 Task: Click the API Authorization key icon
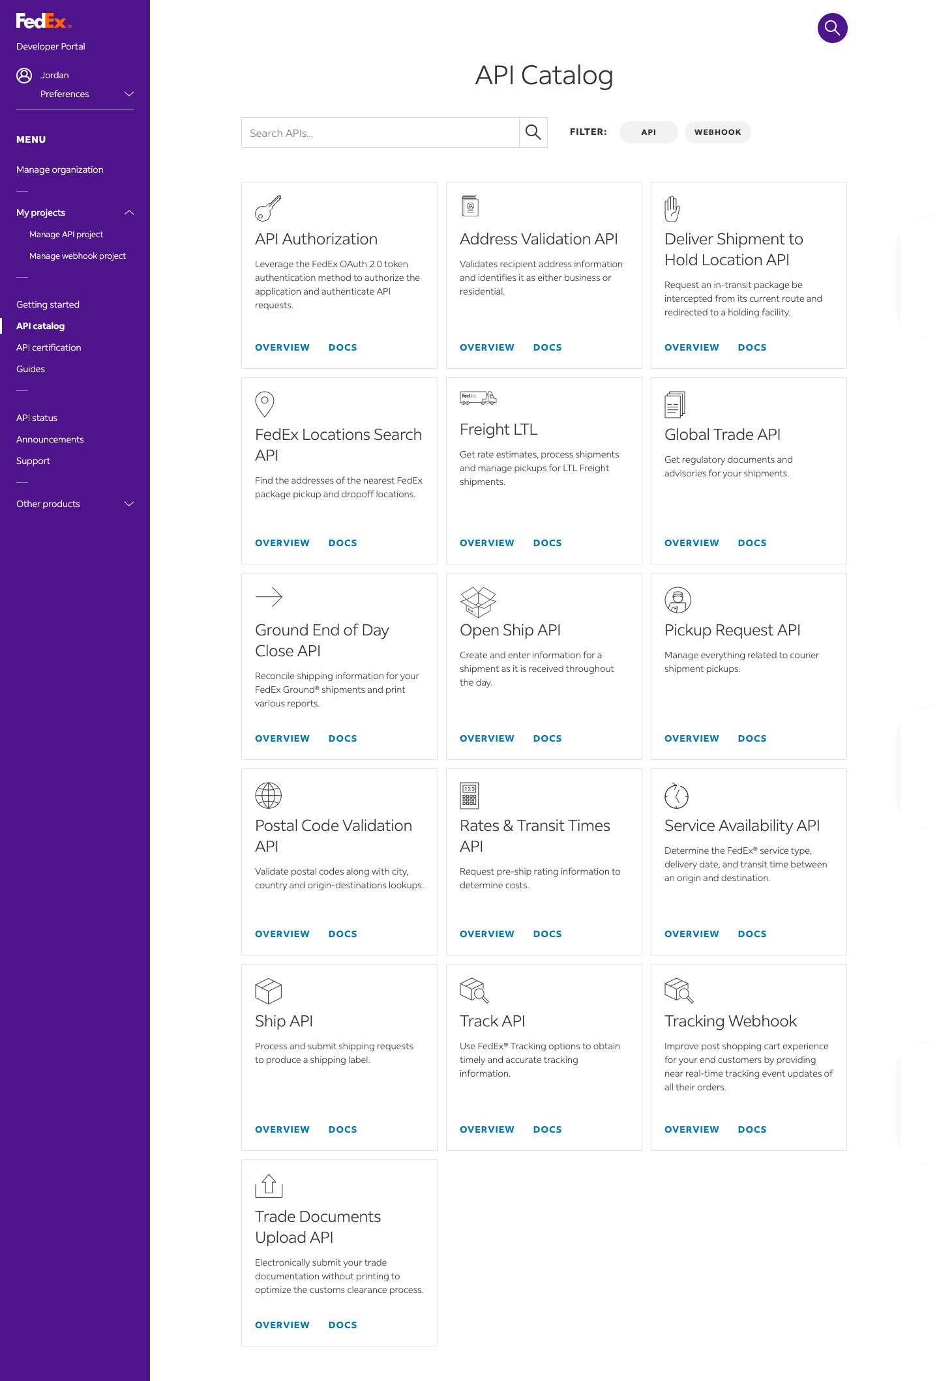(268, 209)
